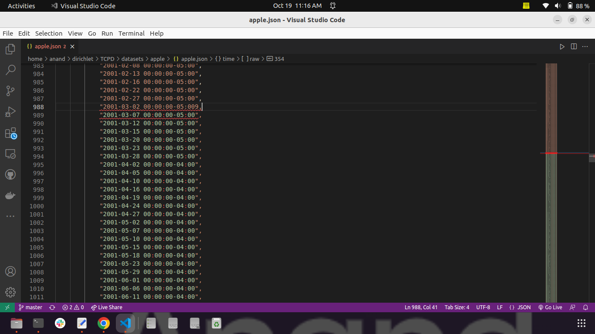Open the Terminal menu
Image resolution: width=595 pixels, height=334 pixels.
coord(131,33)
